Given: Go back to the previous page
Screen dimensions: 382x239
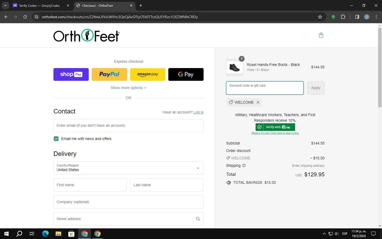Looking at the screenshot, I should [6, 17].
